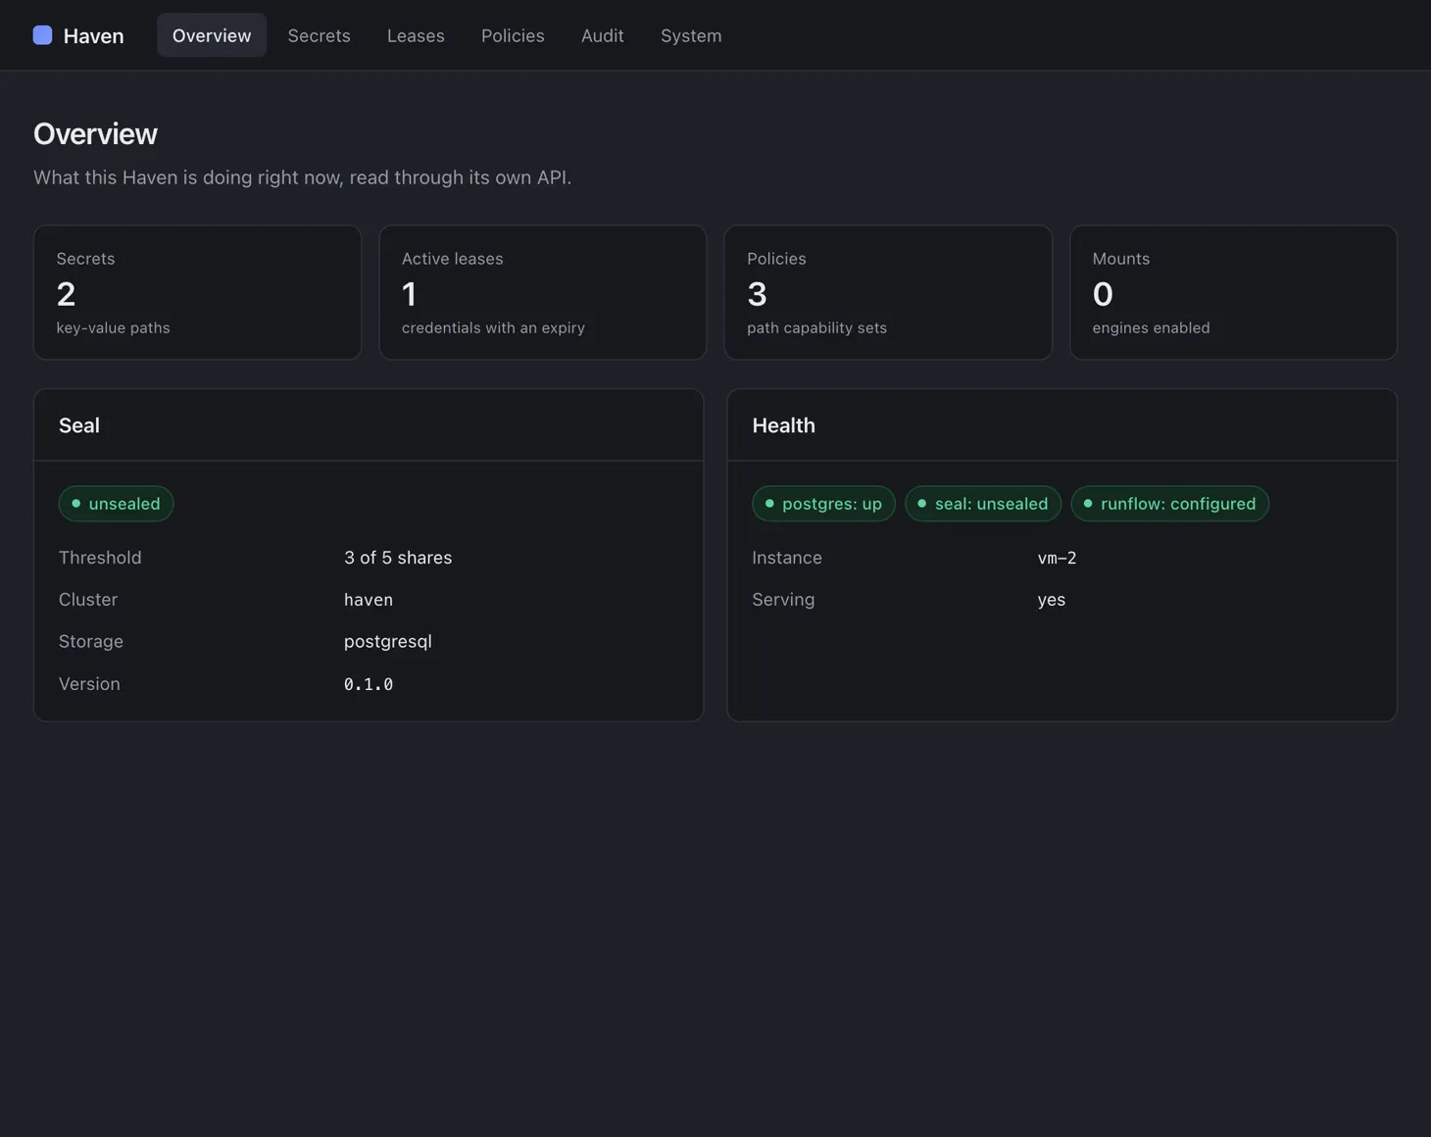
Task: Click the Storage label
Action: [x=91, y=642]
